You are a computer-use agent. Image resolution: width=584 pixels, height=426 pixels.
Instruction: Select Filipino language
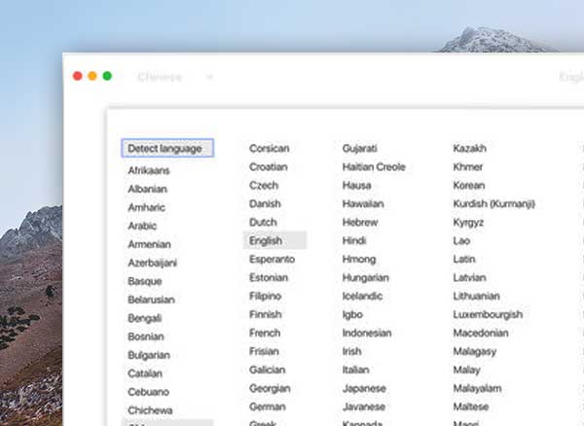coord(265,296)
